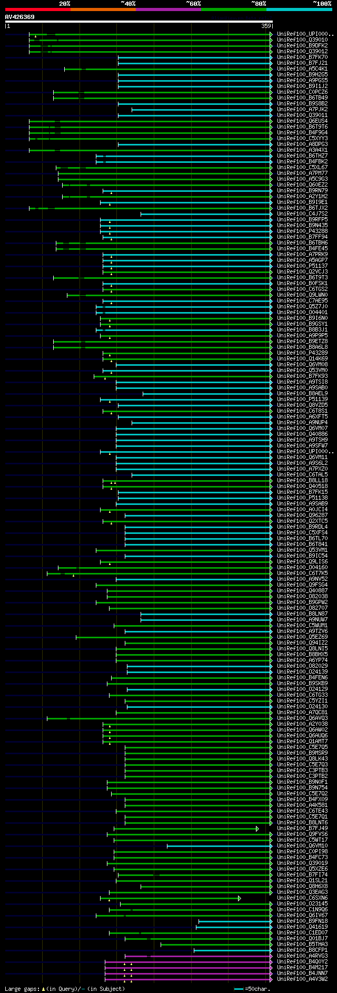Select the UniRef100_B4FBK2 label
The width and height of the screenshot is (337, 993).
pos(302,161)
